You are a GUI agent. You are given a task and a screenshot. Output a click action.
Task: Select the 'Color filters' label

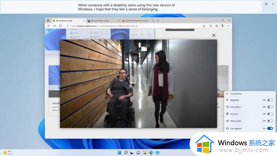(x=235, y=107)
